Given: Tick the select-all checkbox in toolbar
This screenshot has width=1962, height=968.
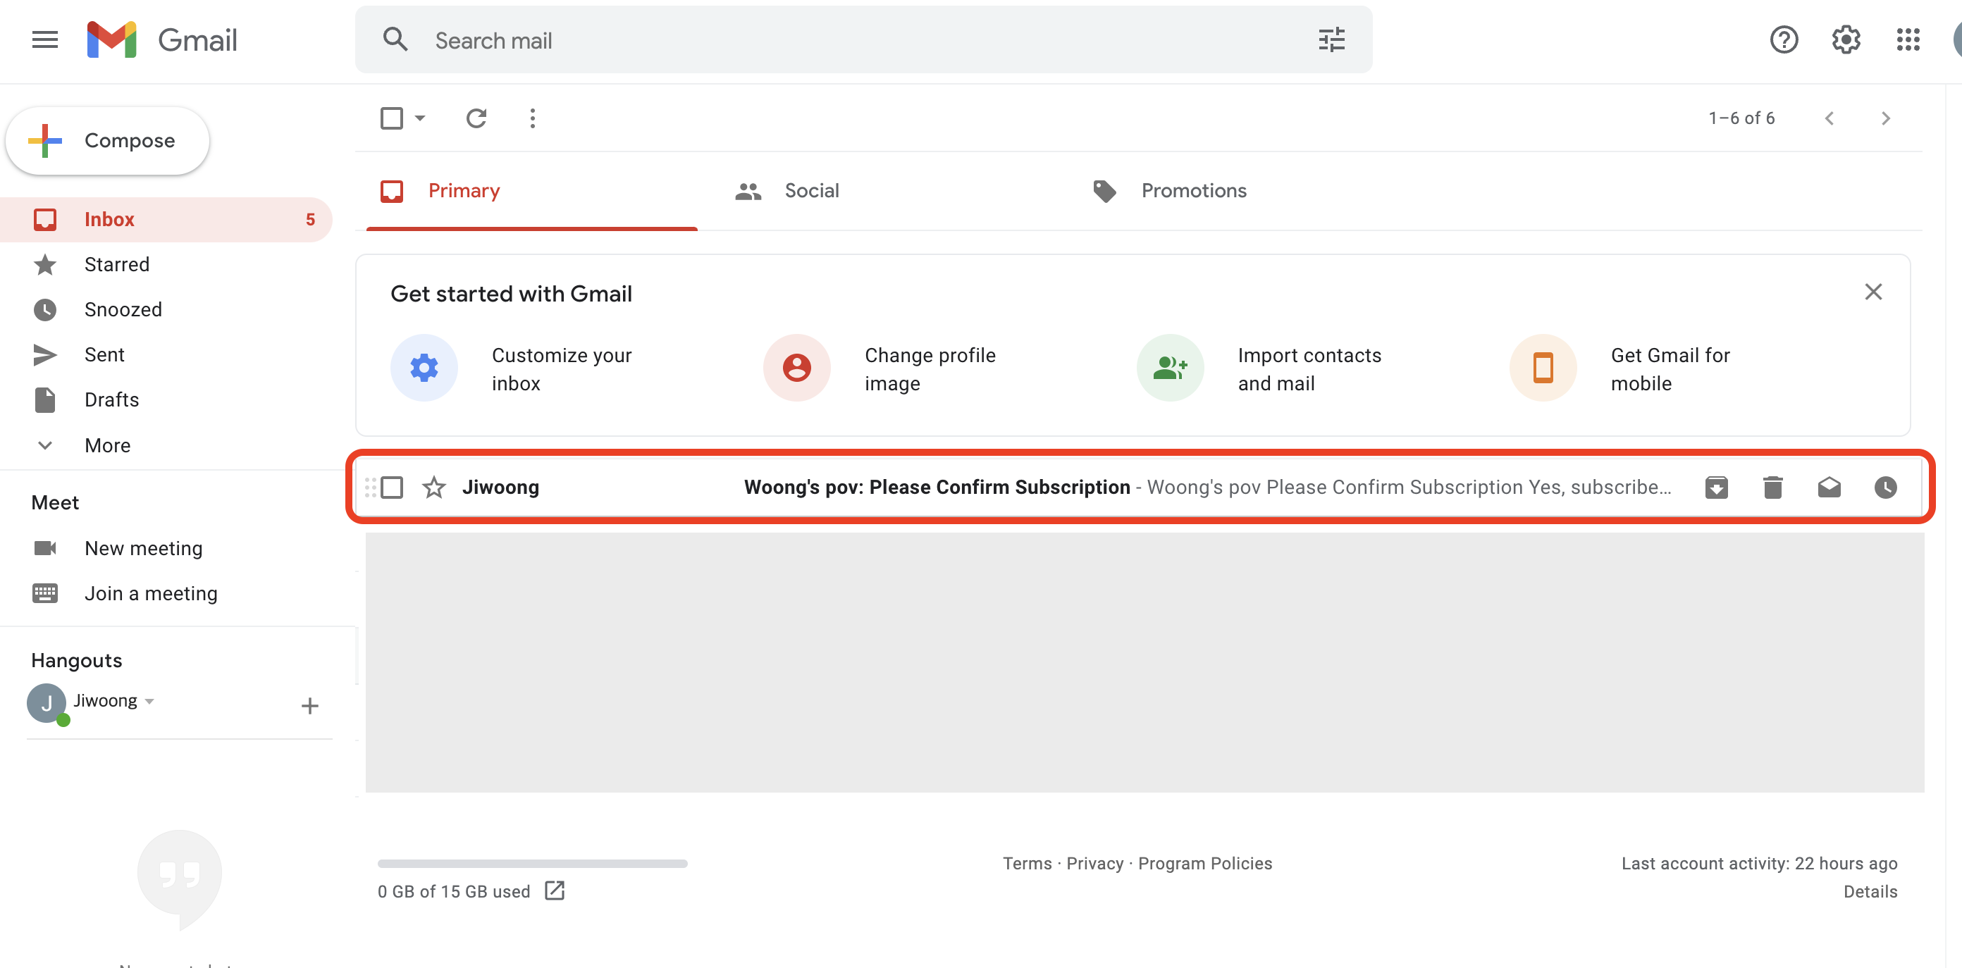Looking at the screenshot, I should (x=392, y=118).
